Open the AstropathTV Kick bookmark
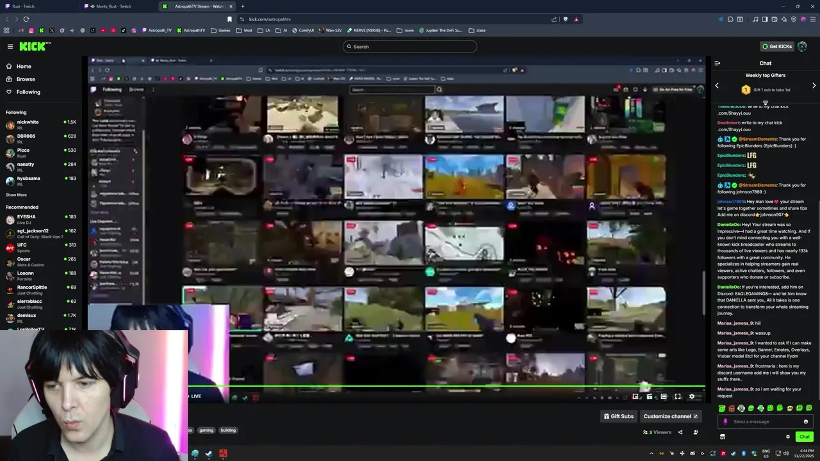This screenshot has height=461, width=820. [x=191, y=30]
